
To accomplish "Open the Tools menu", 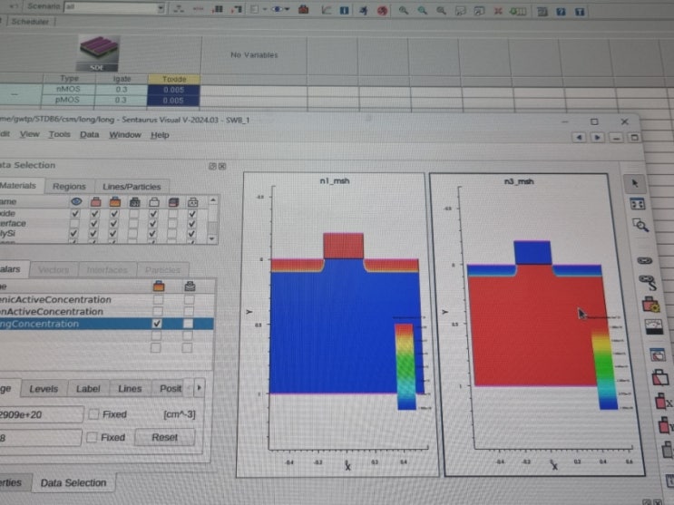I will (x=59, y=134).
